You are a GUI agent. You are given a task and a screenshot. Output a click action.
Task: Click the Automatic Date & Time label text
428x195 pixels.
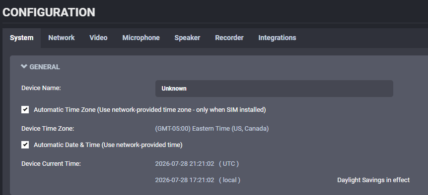[108, 145]
